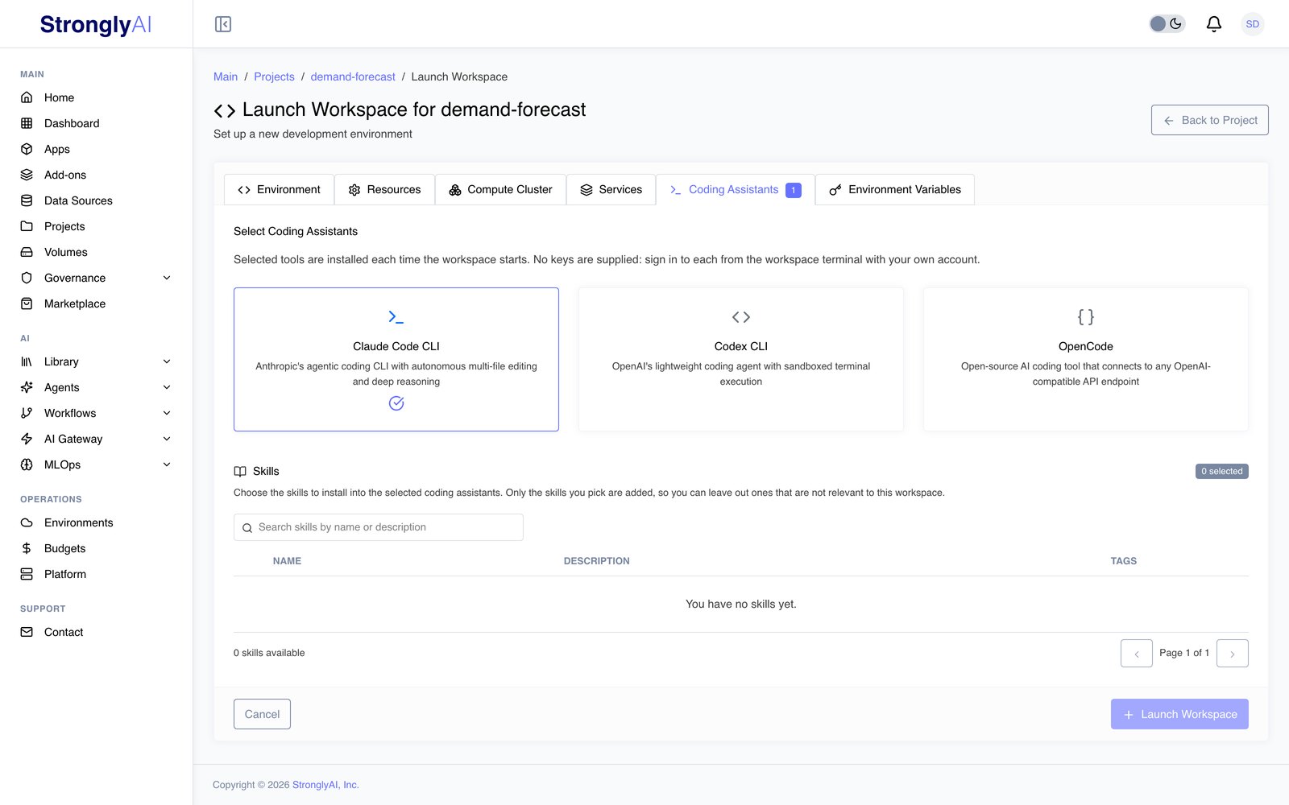Click the Marketplace bag icon
This screenshot has height=805, width=1289.
[27, 303]
